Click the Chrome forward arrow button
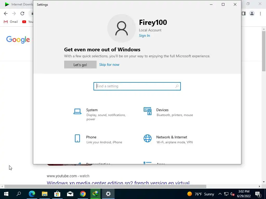This screenshot has width=266, height=199. pyautogui.click(x=14, y=13)
